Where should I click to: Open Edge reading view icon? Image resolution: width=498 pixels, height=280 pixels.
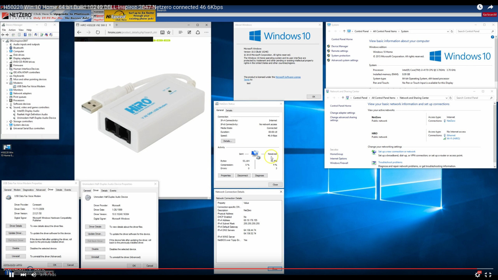[162, 32]
